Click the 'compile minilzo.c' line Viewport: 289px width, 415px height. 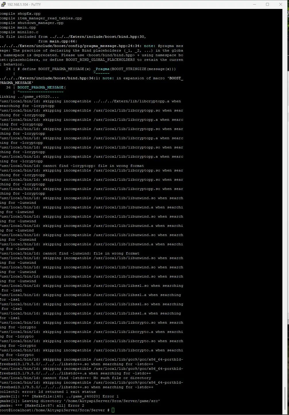pyautogui.click(x=19, y=32)
